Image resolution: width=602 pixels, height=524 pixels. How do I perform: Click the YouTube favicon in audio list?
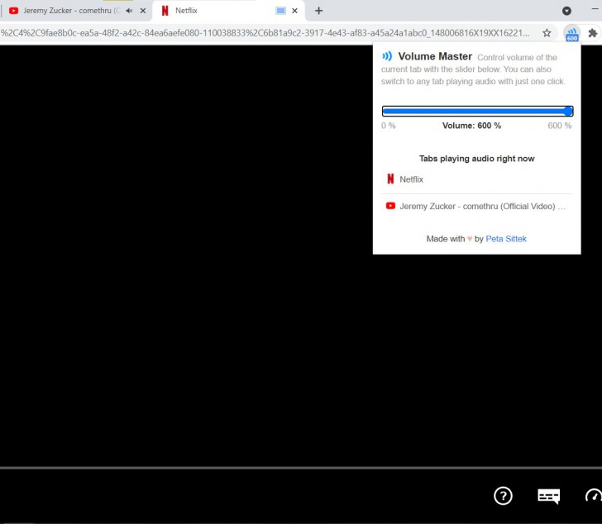[390, 206]
